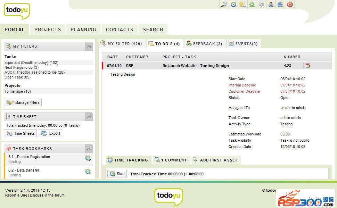
Task: Click the green check beside admin admin
Action: pos(282,108)
